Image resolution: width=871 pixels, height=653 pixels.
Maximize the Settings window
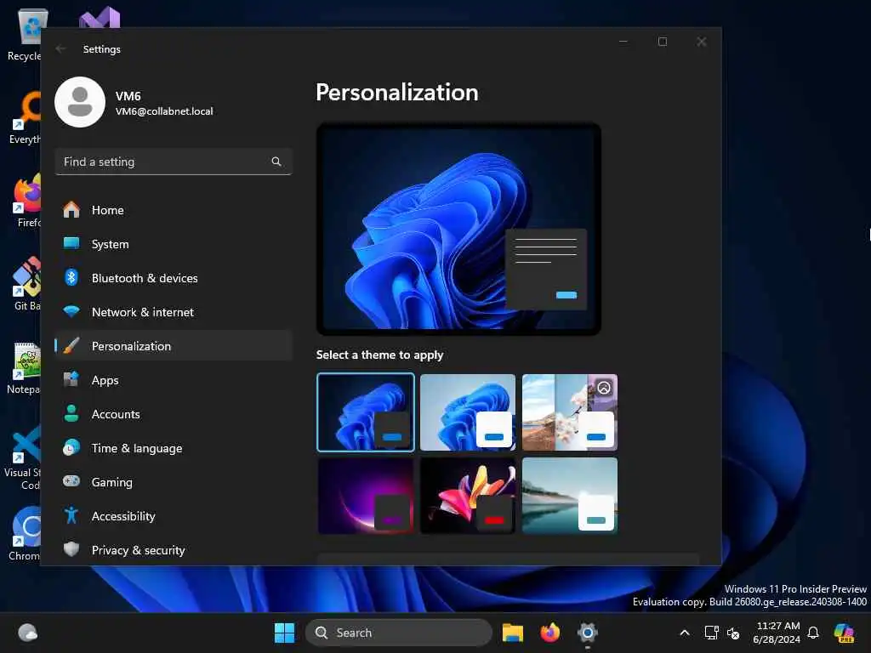662,42
